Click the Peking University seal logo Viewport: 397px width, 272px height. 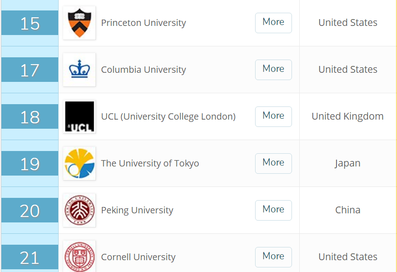click(x=79, y=210)
